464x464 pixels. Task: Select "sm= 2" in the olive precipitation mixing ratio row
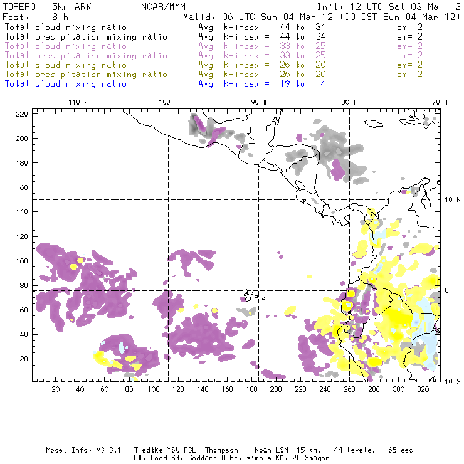[x=409, y=74]
